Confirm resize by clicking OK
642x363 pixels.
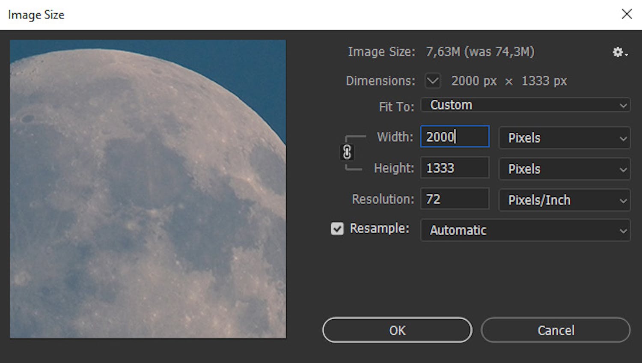point(396,330)
